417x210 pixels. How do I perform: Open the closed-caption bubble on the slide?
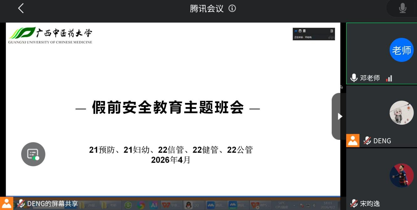click(33, 154)
